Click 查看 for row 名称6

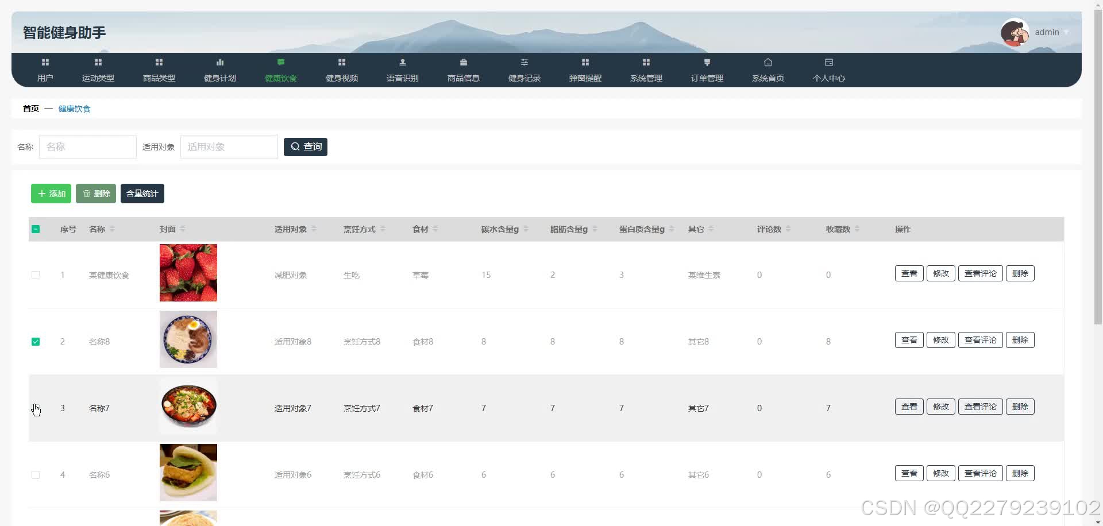tap(909, 473)
